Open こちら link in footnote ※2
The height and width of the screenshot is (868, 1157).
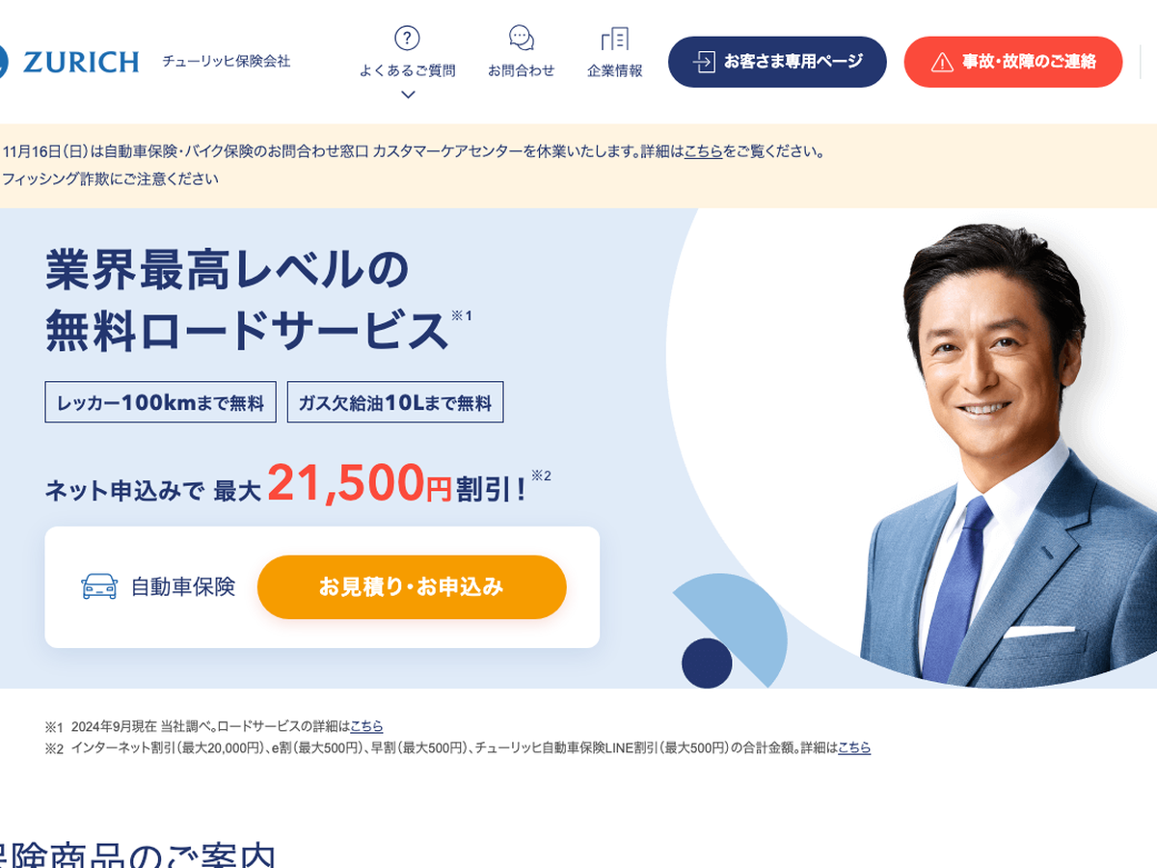(854, 747)
